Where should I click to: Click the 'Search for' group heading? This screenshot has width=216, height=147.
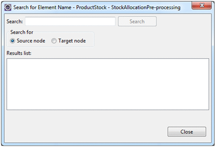click(22, 32)
